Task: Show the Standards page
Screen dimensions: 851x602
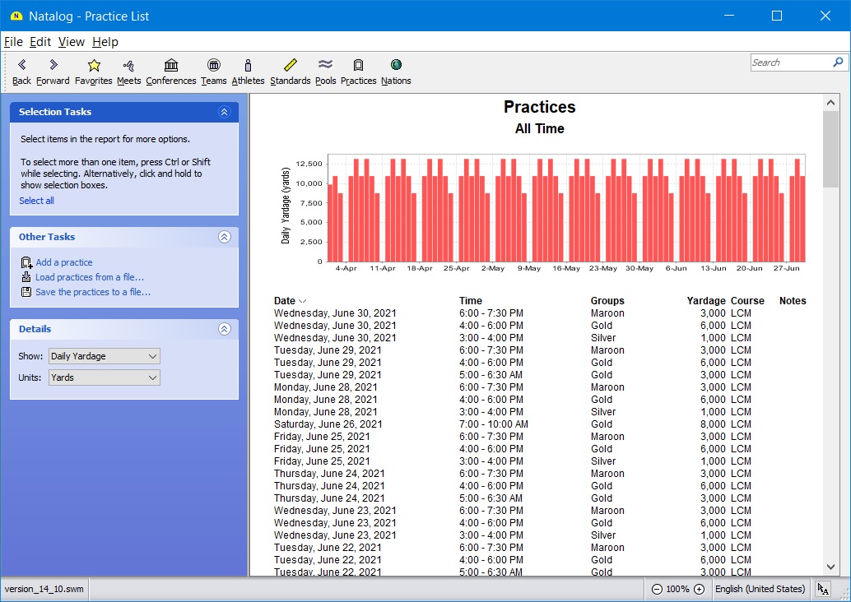Action: coord(290,72)
